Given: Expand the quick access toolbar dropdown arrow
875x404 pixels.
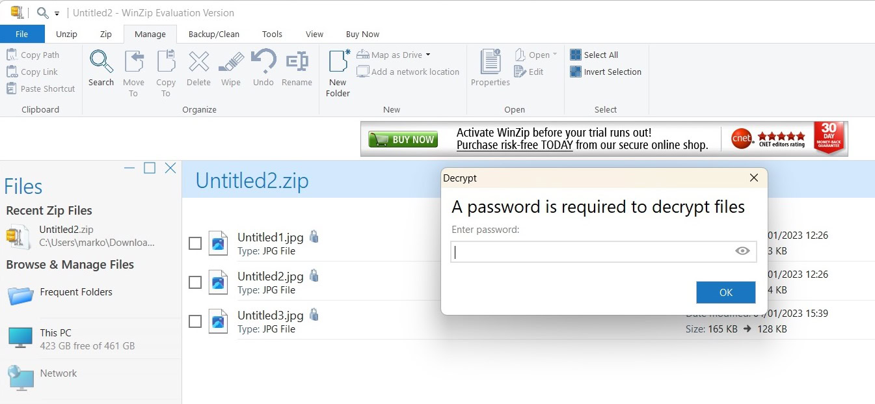Looking at the screenshot, I should 57,13.
